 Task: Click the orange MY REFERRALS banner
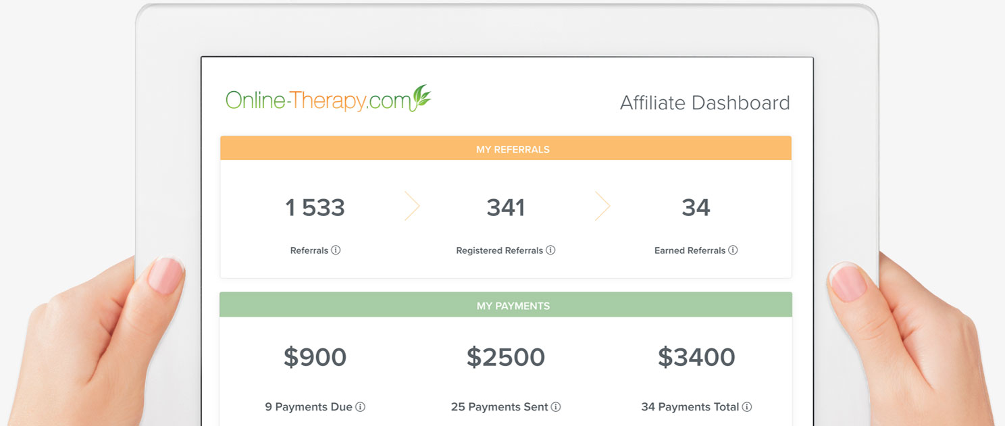point(513,148)
